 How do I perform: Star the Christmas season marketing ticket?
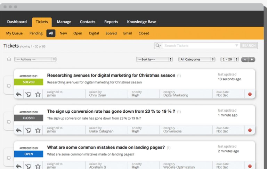(38, 94)
